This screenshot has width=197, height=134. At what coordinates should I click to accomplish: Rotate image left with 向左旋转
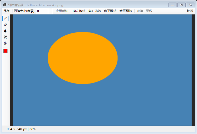79,11
